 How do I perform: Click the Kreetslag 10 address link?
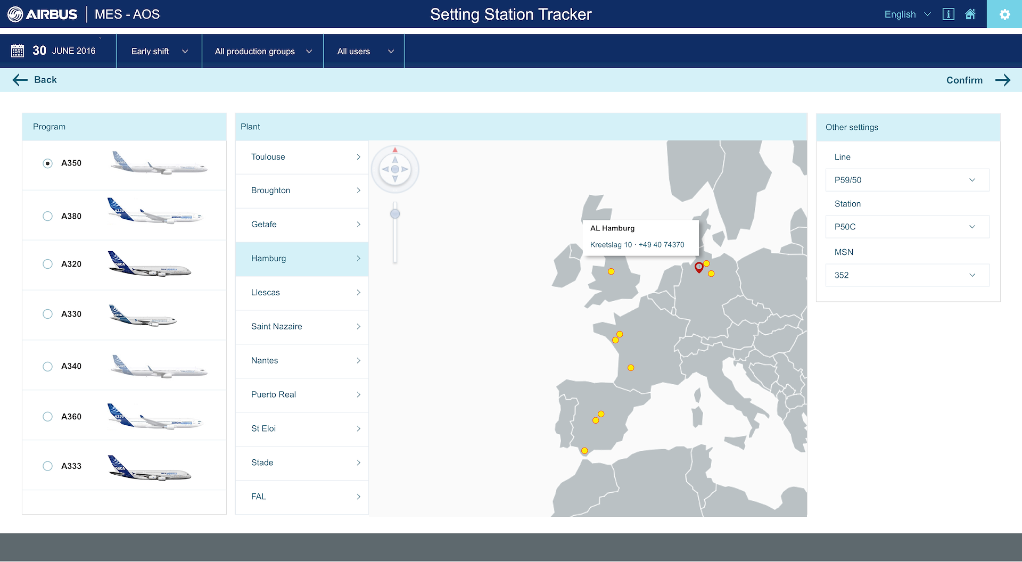(611, 245)
